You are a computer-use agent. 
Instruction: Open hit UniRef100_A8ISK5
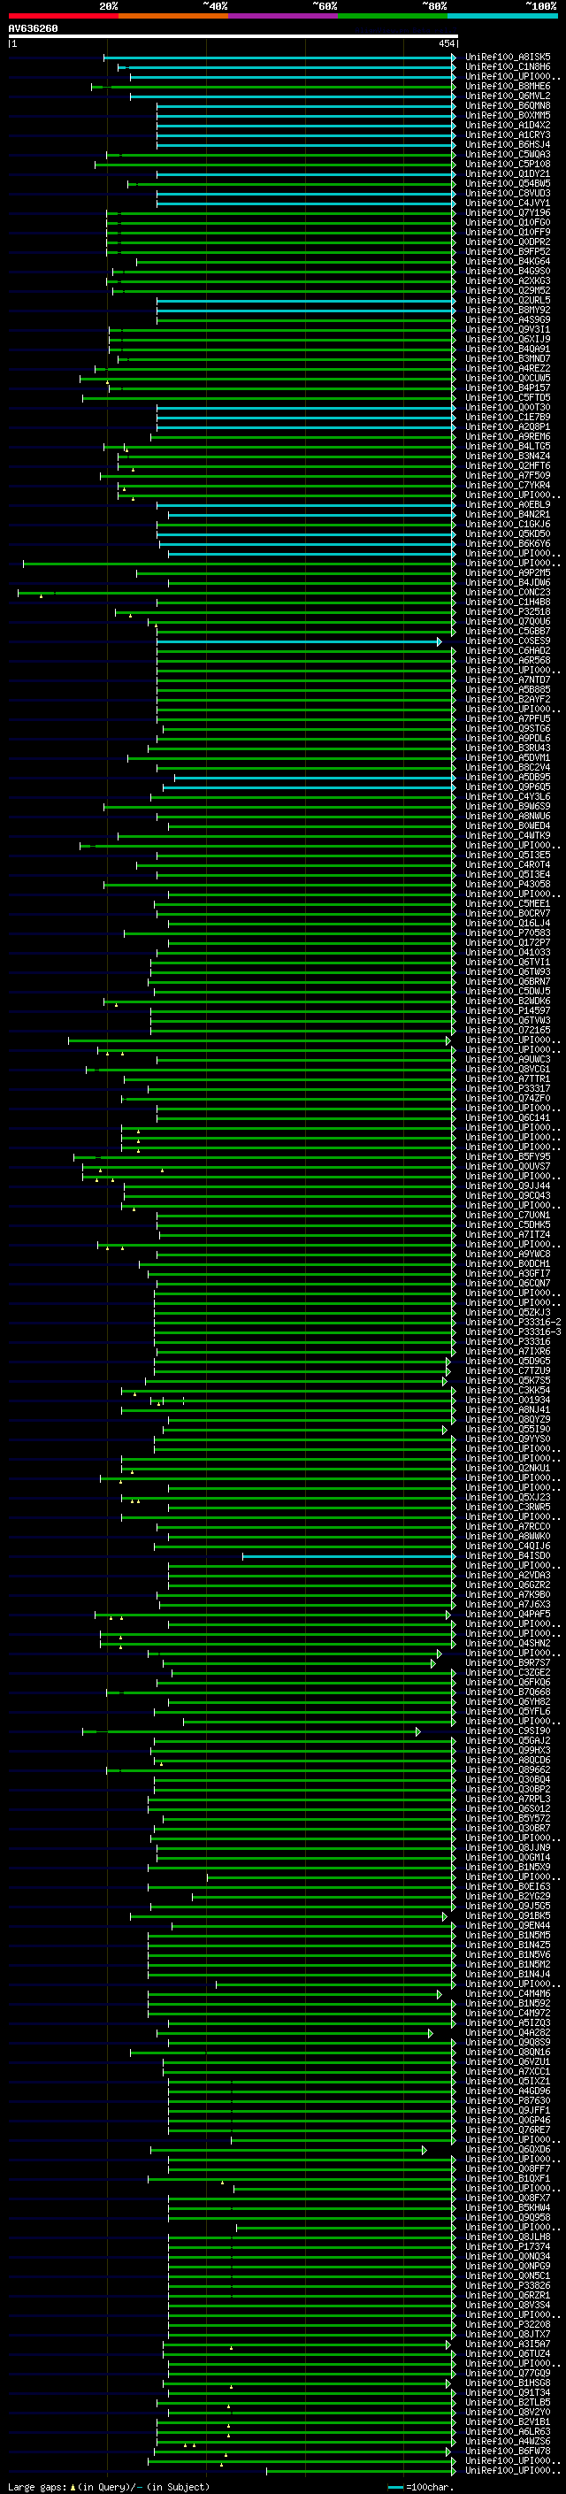[508, 58]
